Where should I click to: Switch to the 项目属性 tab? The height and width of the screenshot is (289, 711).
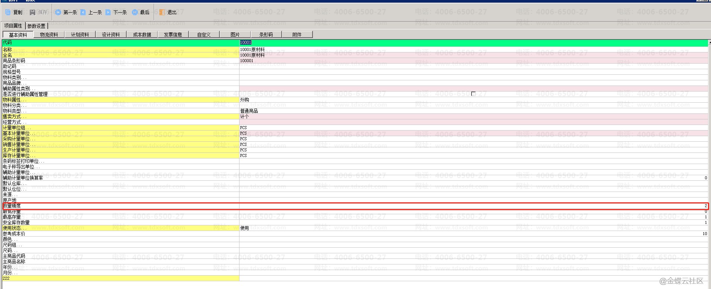coord(13,26)
